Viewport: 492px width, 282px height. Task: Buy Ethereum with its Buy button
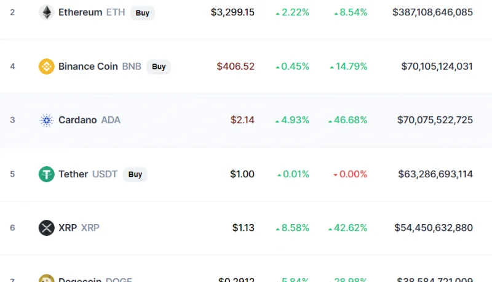click(x=143, y=13)
